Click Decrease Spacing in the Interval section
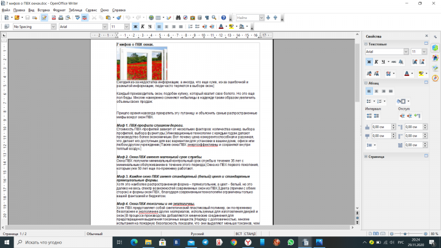 coord(376,116)
